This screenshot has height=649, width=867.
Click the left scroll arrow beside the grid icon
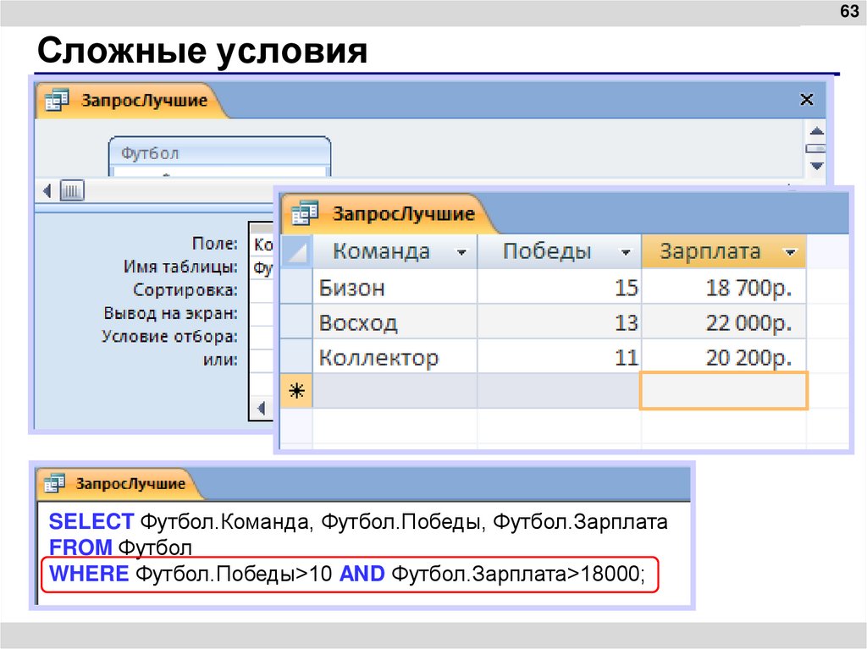tap(47, 190)
